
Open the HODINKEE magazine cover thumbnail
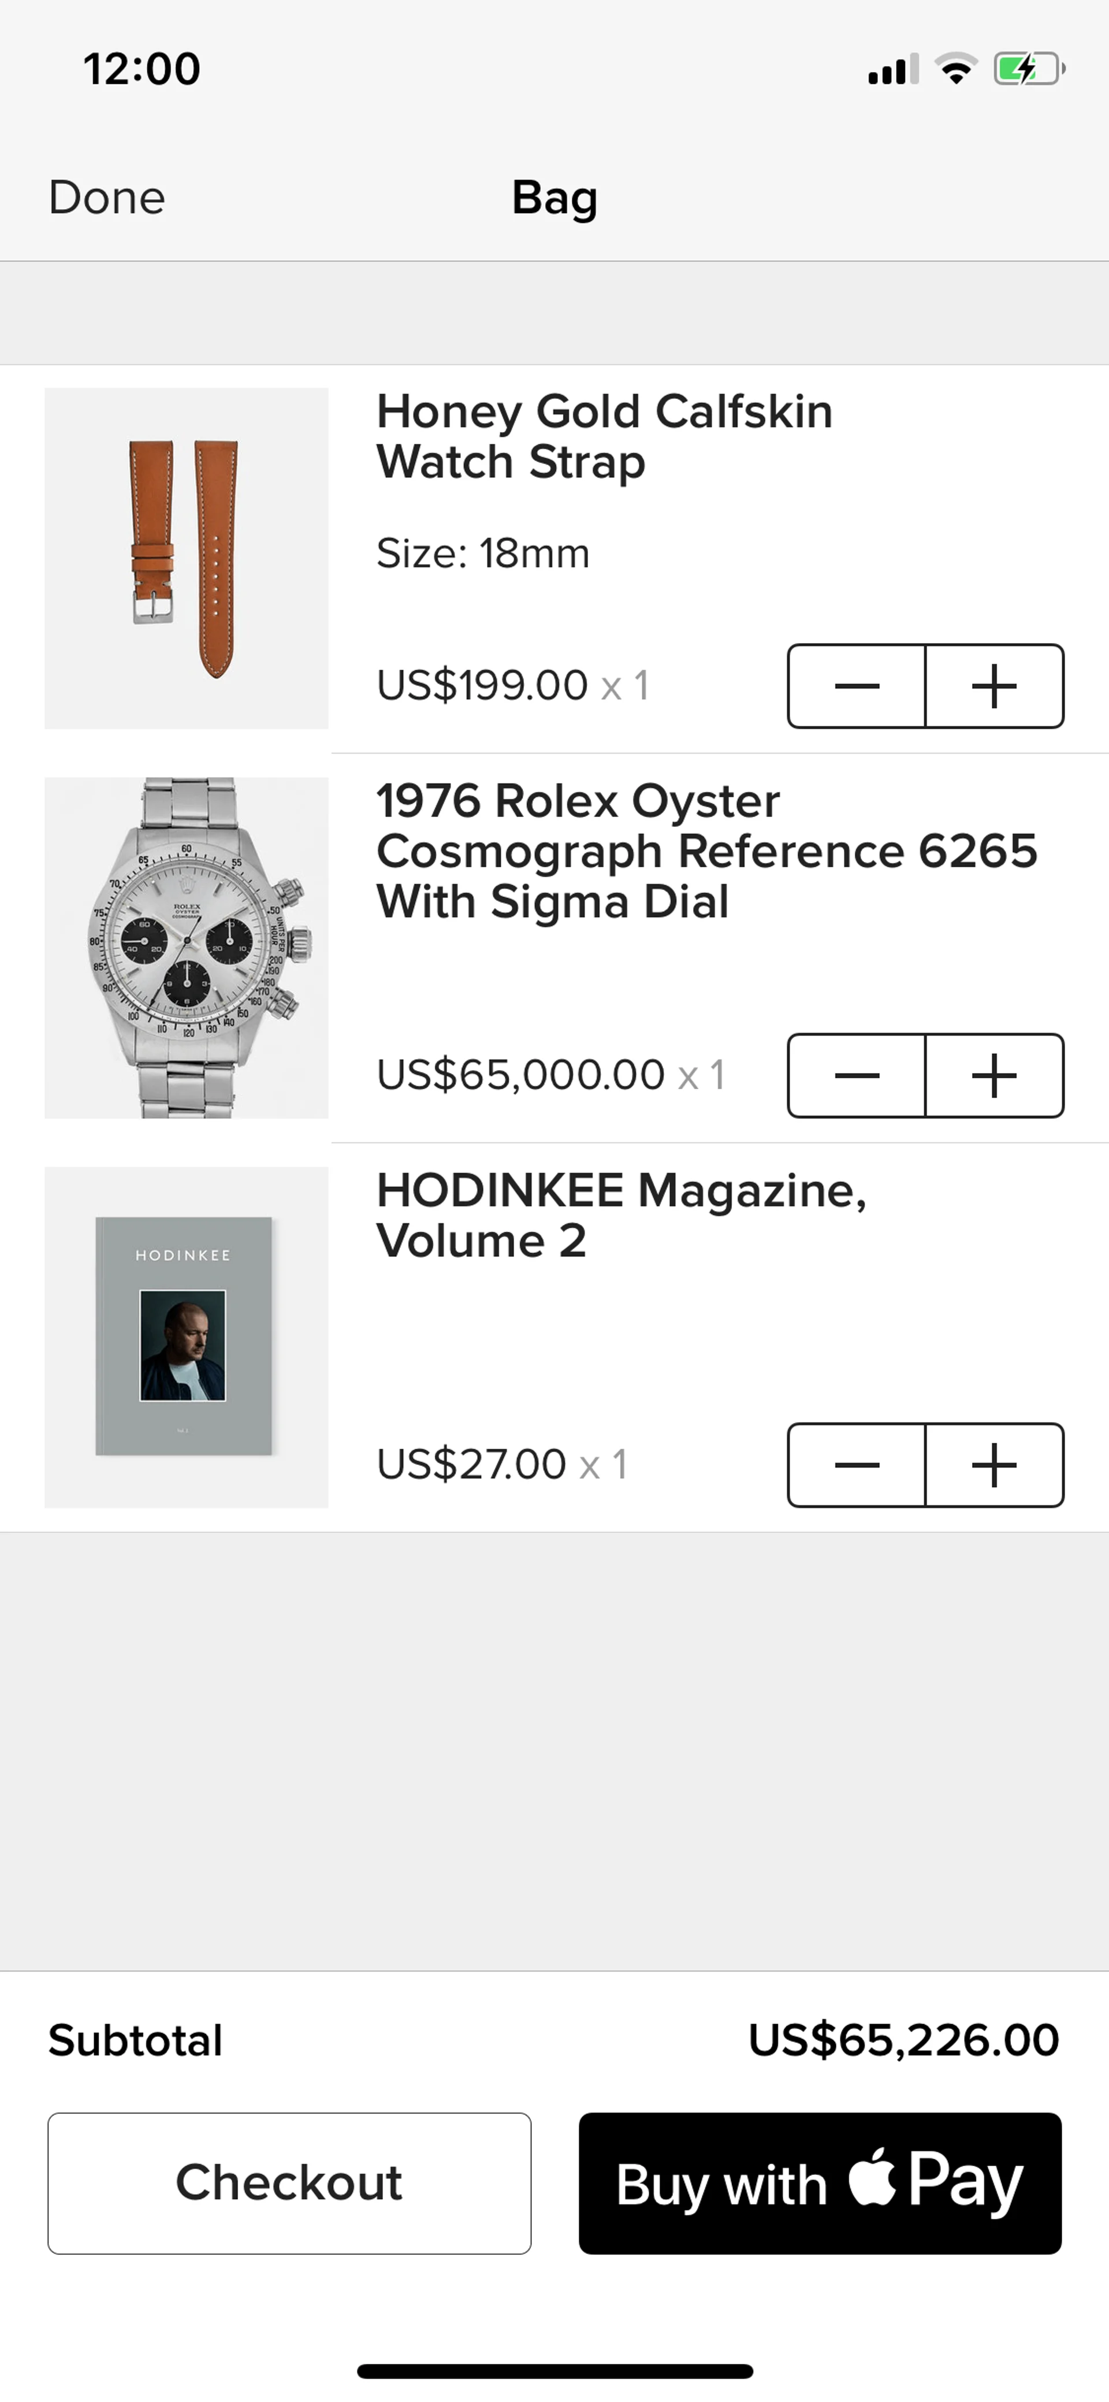(187, 1337)
